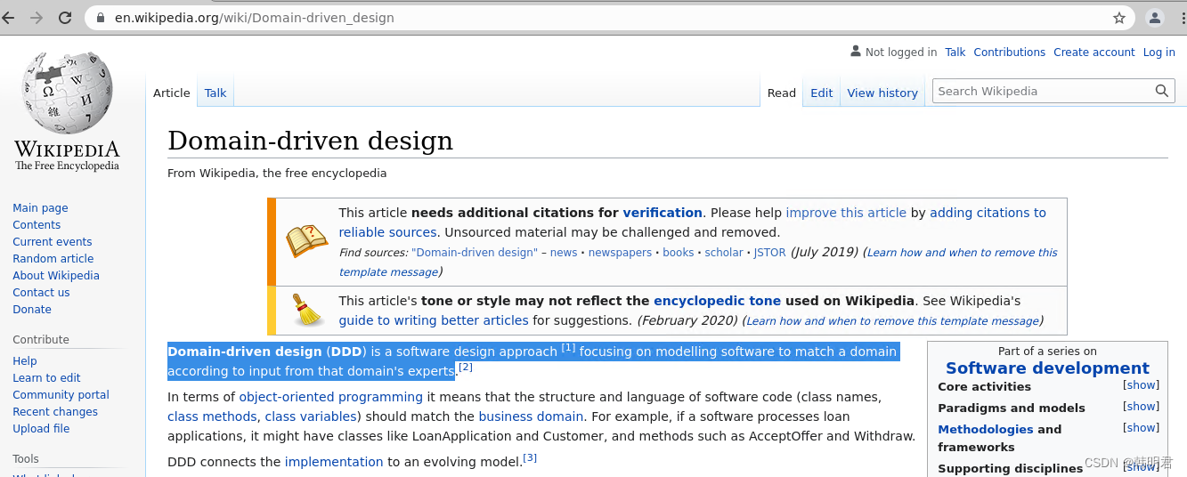Open the browser profile avatar icon
Screen dimensions: 1187x477
1155,18
